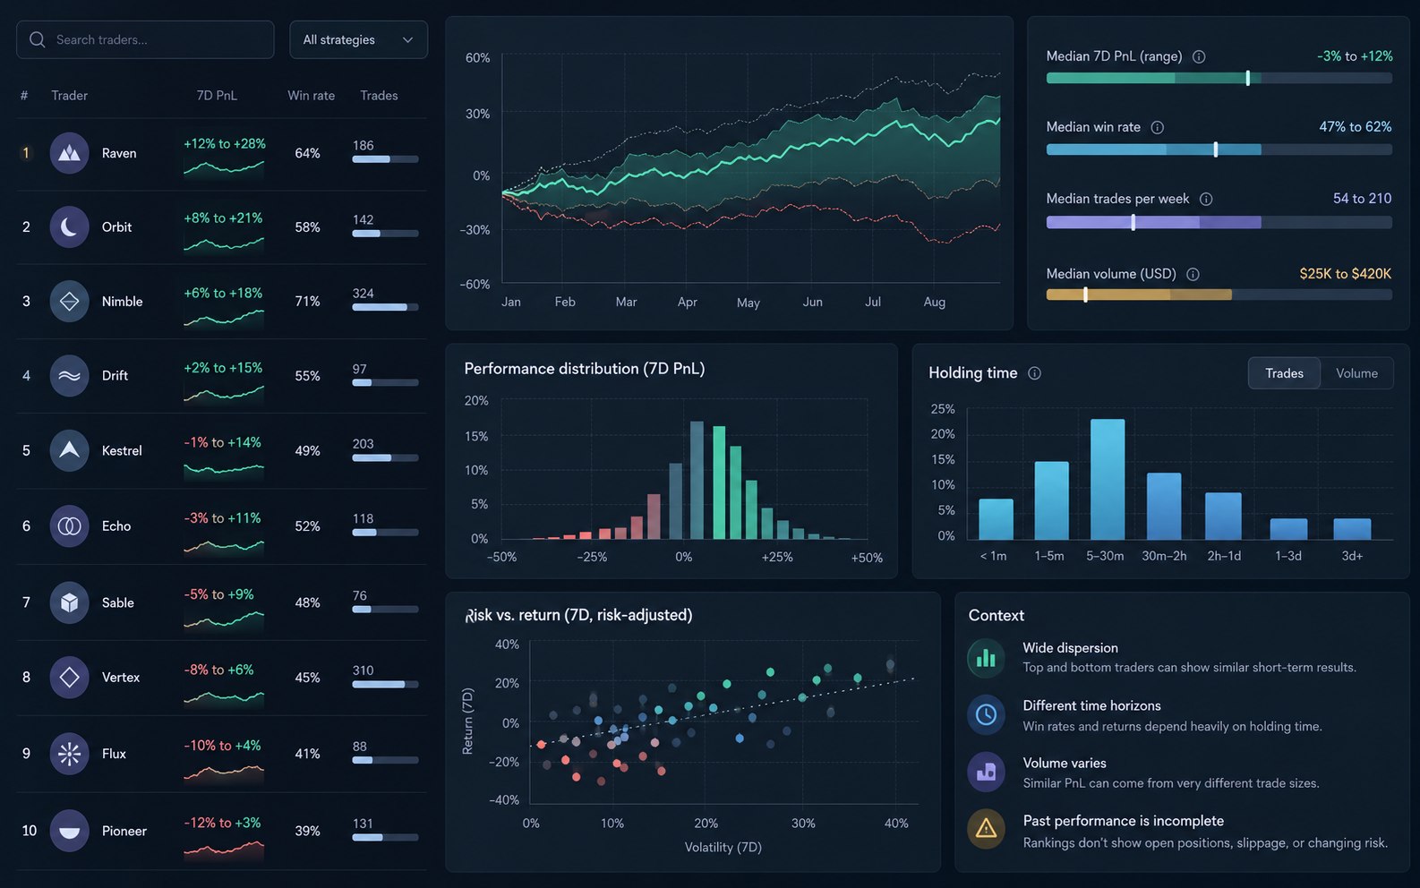This screenshot has width=1420, height=888.
Task: Click Nimble's diamond avatar icon
Action: (x=69, y=302)
